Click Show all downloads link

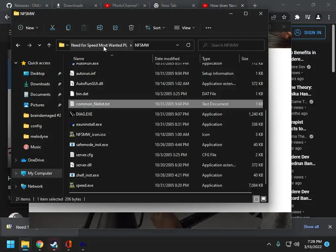(x=311, y=226)
